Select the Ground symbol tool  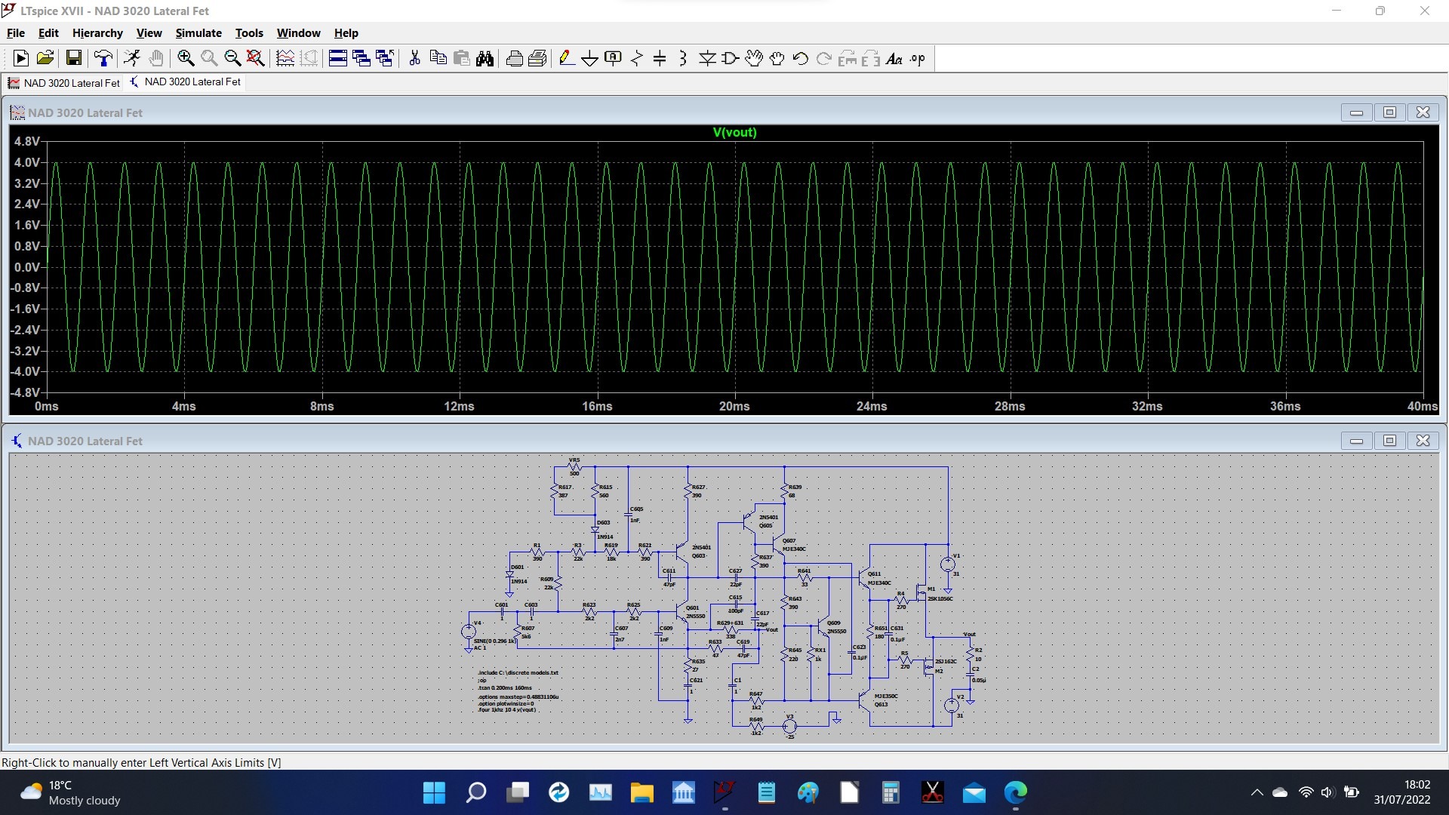(590, 58)
